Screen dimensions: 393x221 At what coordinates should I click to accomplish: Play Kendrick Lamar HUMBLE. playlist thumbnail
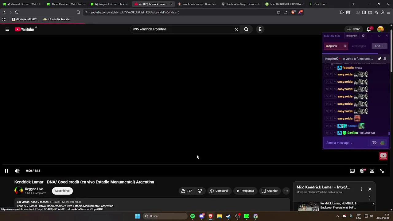pos(308,207)
